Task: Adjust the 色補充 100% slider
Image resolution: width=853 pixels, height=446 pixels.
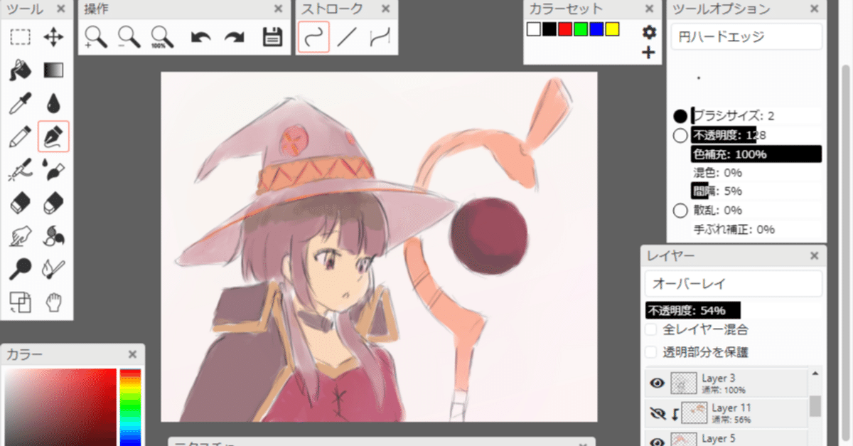Action: coord(756,154)
